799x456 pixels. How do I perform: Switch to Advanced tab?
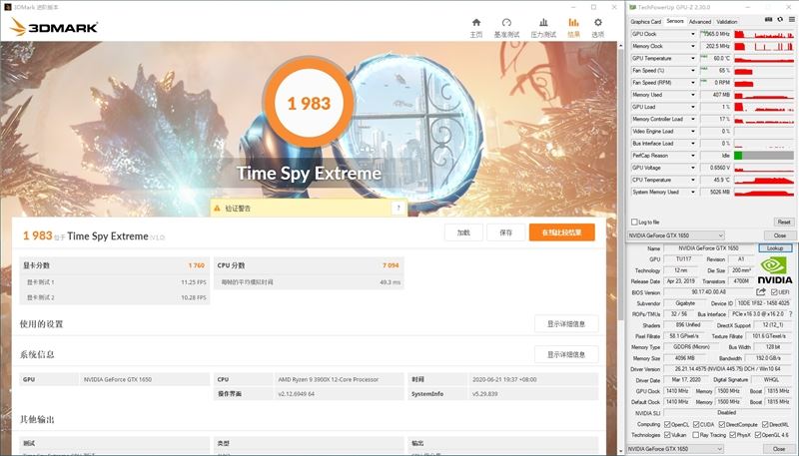click(700, 22)
